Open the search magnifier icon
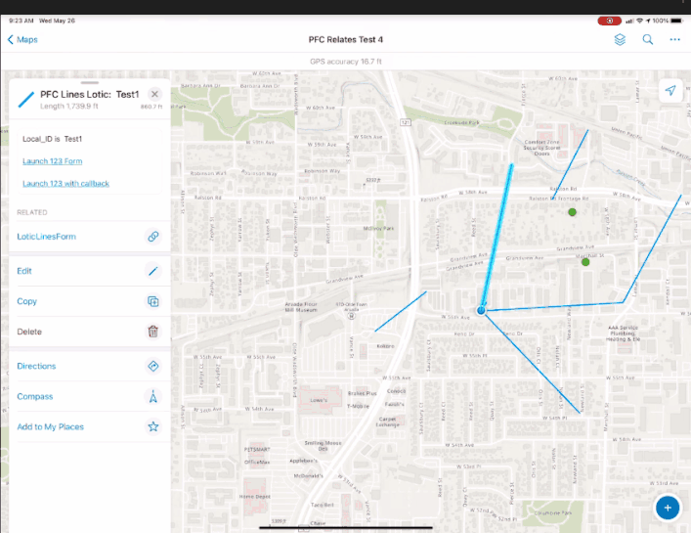This screenshot has height=533, width=691. (647, 40)
